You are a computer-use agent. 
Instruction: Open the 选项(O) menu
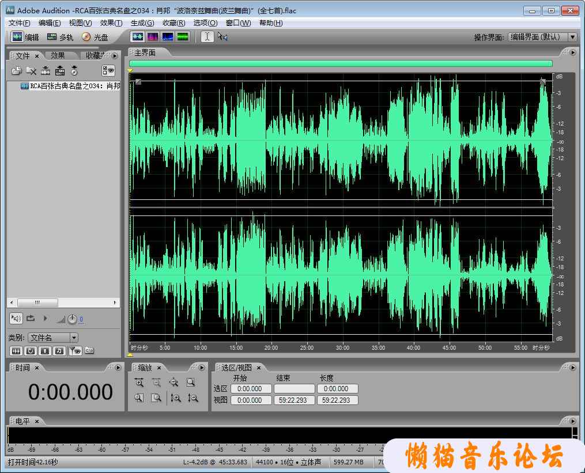pyautogui.click(x=205, y=23)
